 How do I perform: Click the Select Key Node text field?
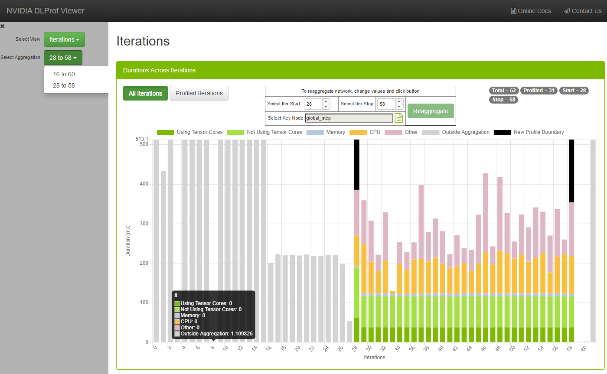point(349,118)
